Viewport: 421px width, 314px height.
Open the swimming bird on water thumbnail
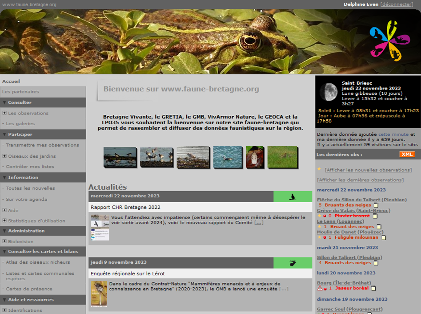click(x=228, y=157)
